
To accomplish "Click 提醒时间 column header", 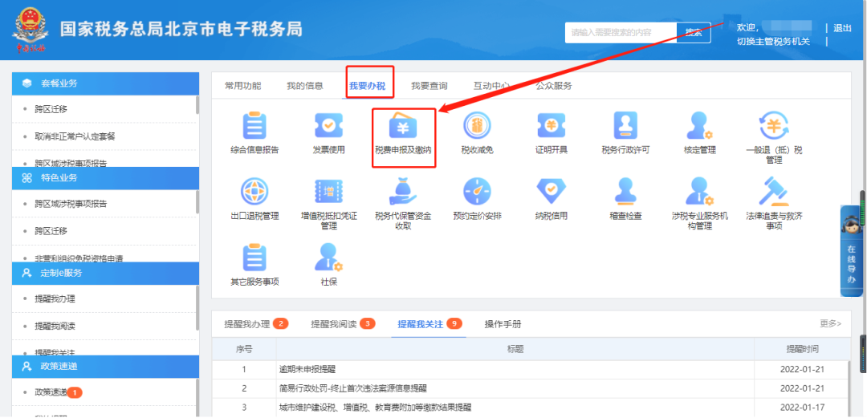I will coord(802,349).
